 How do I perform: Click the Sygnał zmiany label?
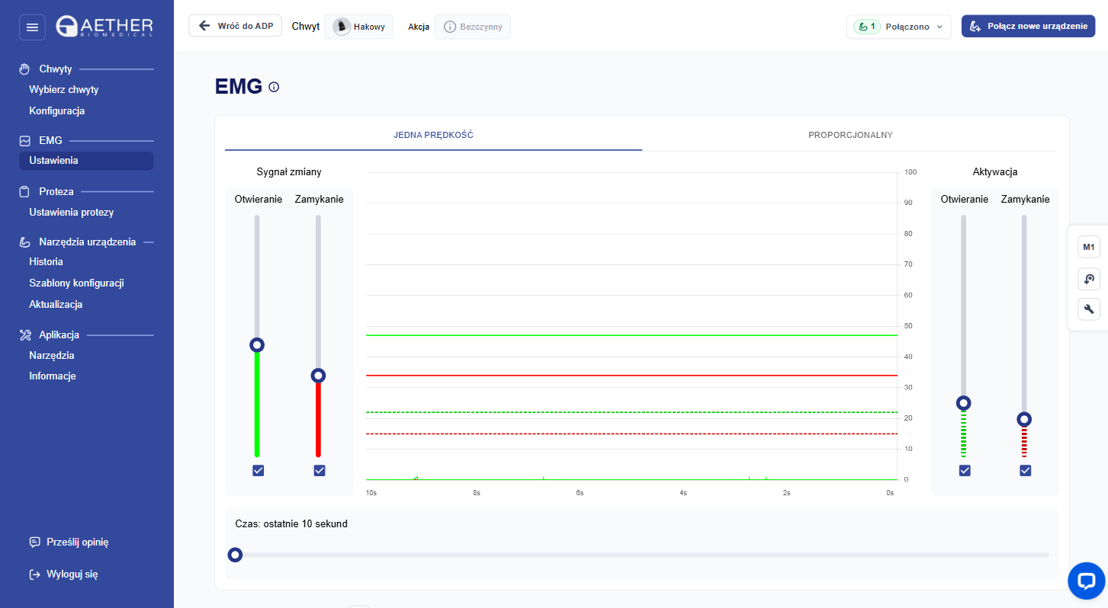click(x=289, y=171)
